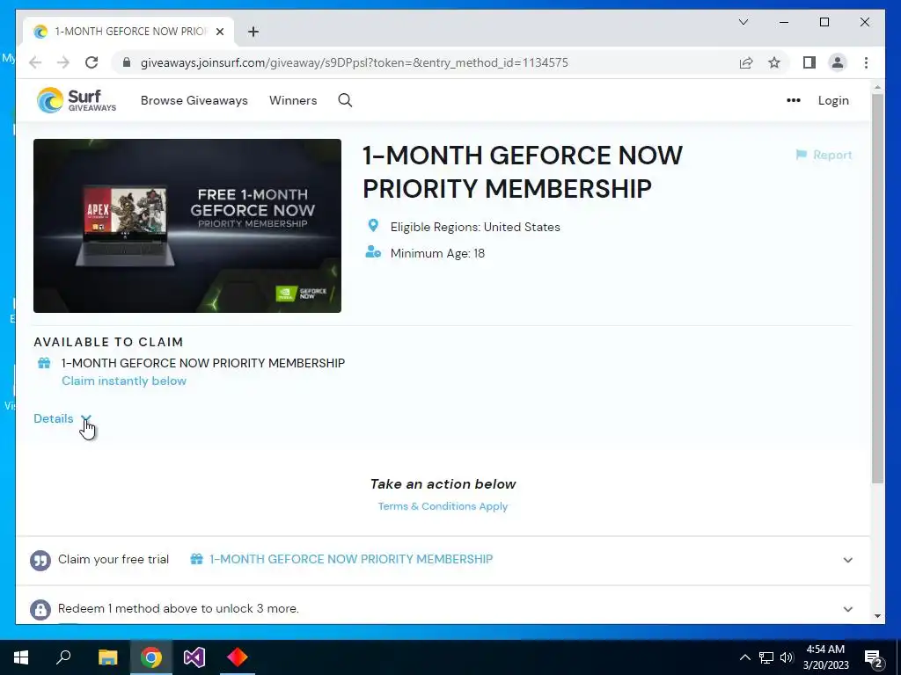Open the tab search chevron in title bar
Screen dimensions: 901x675
click(743, 22)
